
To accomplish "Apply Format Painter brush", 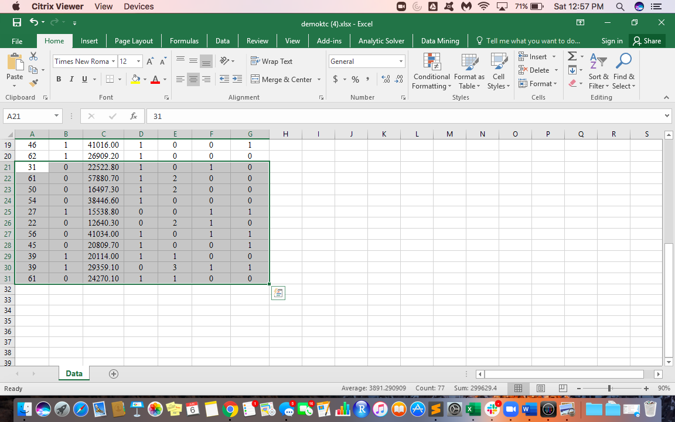I will [x=33, y=83].
